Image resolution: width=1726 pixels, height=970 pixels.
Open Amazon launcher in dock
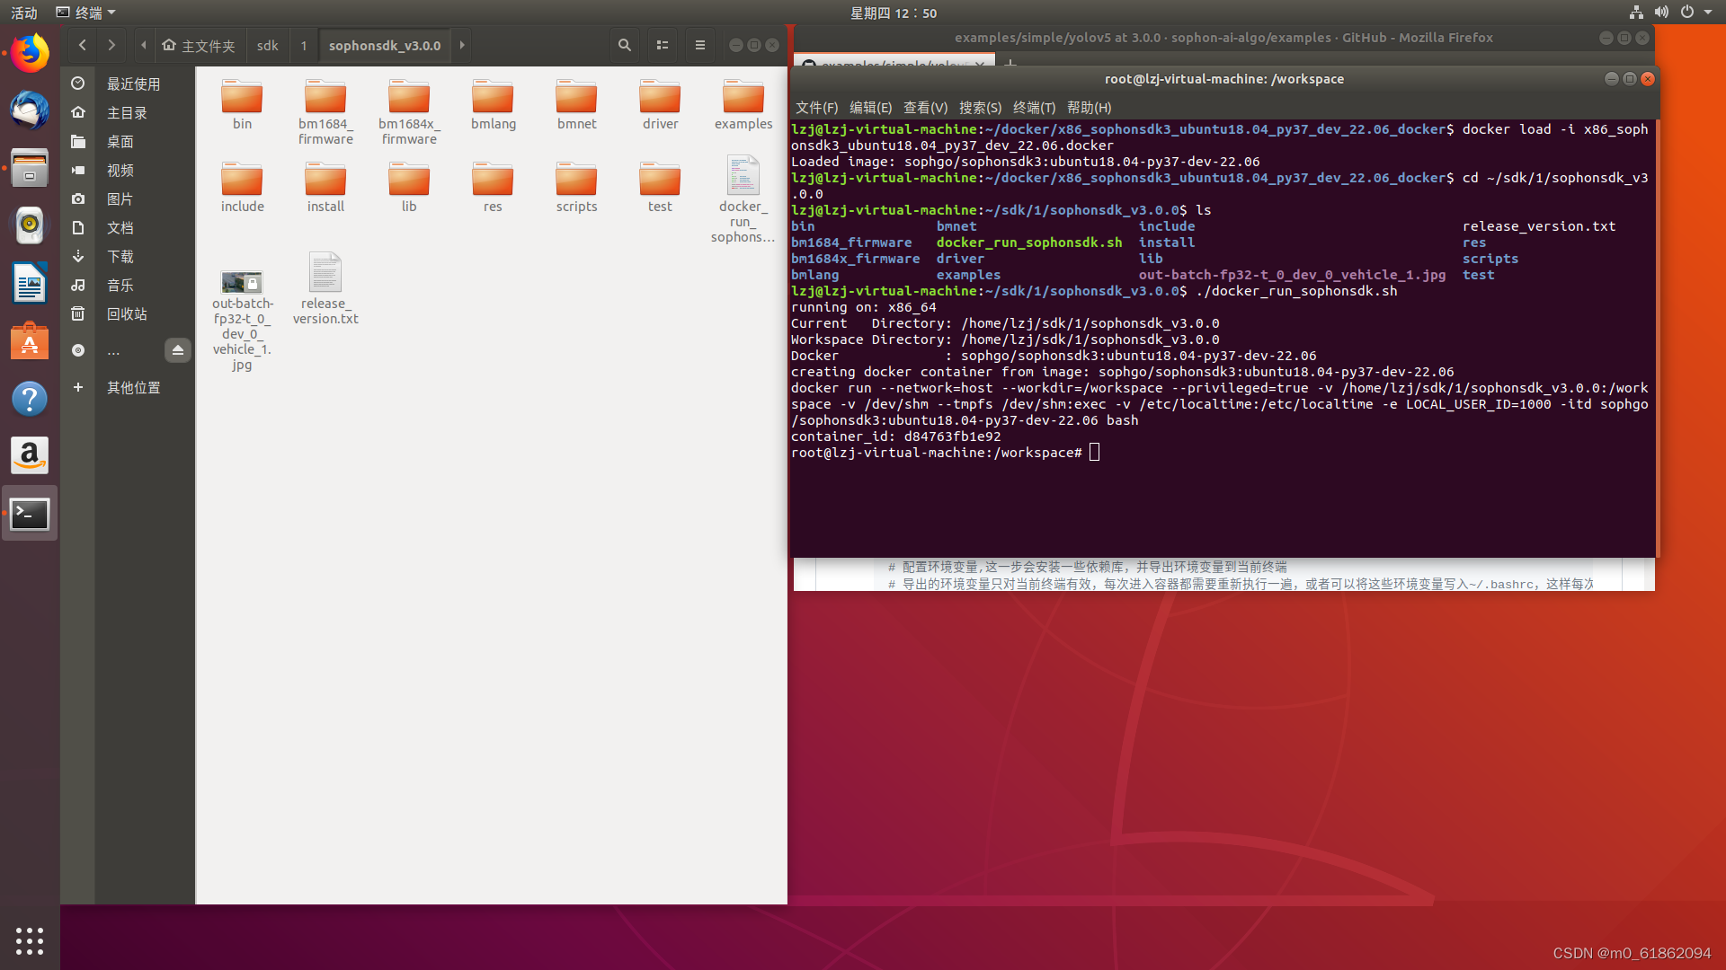[x=30, y=455]
